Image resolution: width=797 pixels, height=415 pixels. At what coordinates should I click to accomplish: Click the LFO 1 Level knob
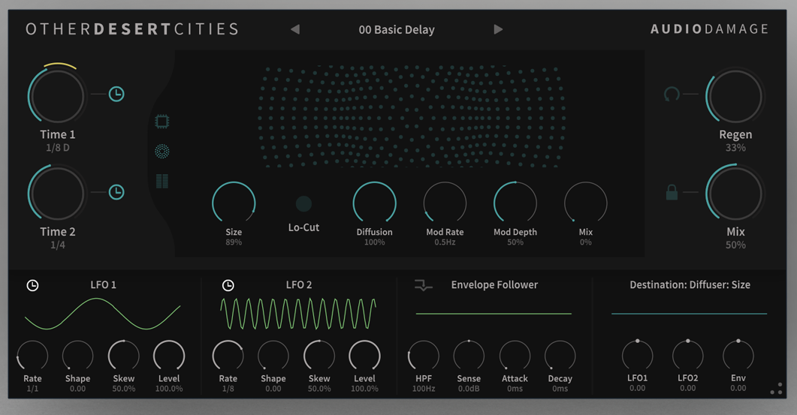pos(169,356)
